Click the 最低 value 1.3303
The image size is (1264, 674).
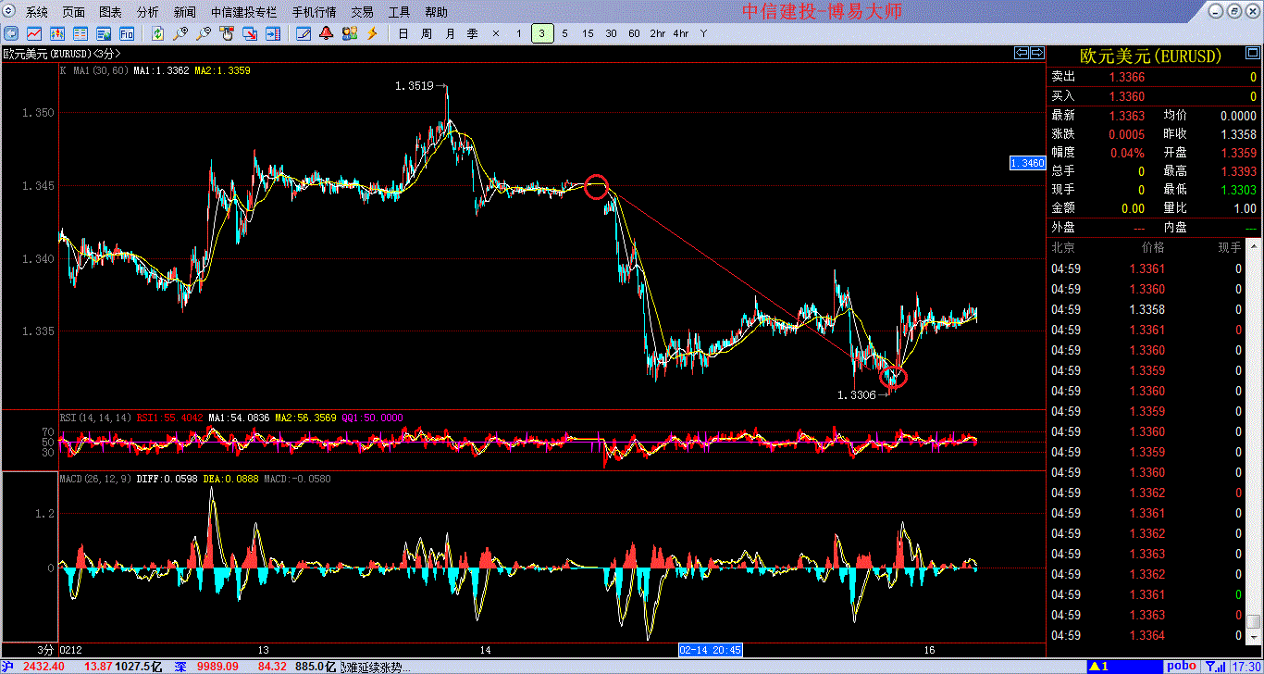[1238, 190]
